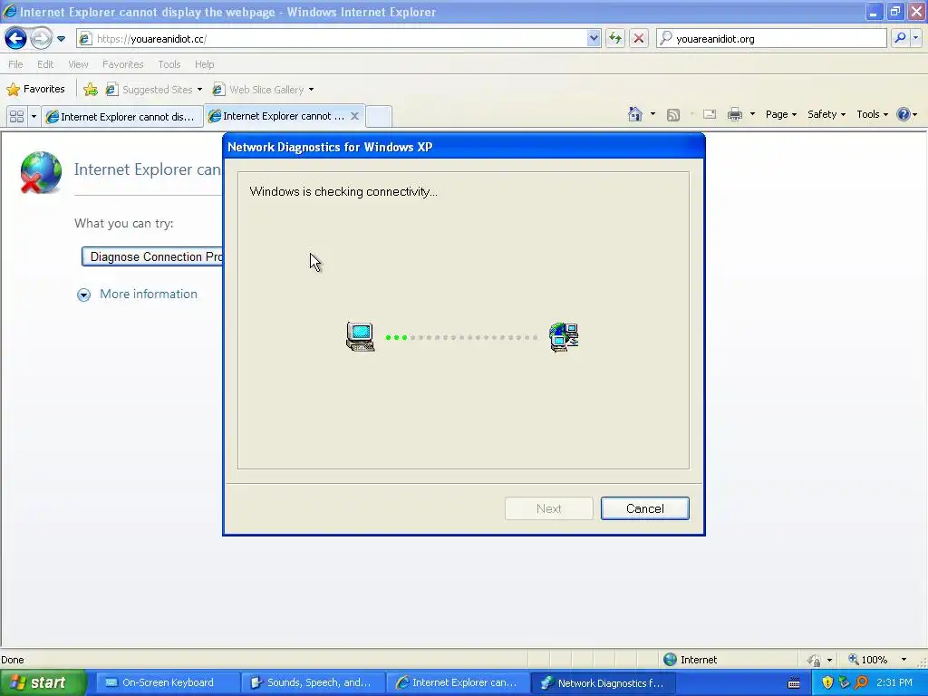Click Add to Favorites Bar star icon

(91, 90)
